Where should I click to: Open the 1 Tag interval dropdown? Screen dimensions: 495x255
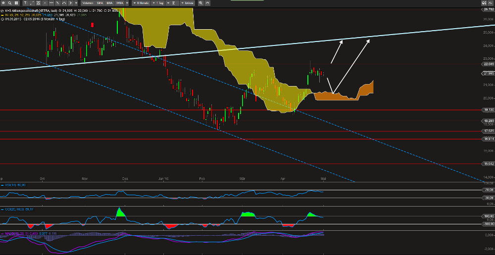157,3
